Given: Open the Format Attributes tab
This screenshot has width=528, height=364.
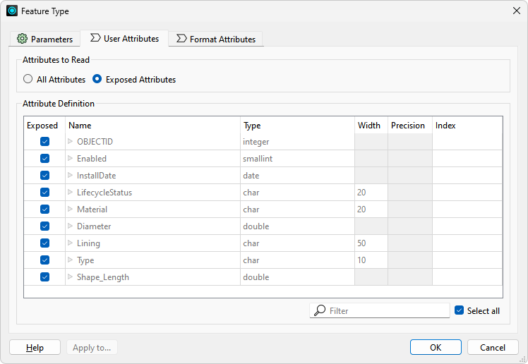Looking at the screenshot, I should pyautogui.click(x=216, y=39).
